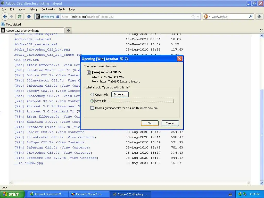Download [Win] Photoshop CS2.7z link
Image resolution: width=264 pixels, height=198 pixels.
pos(37,153)
